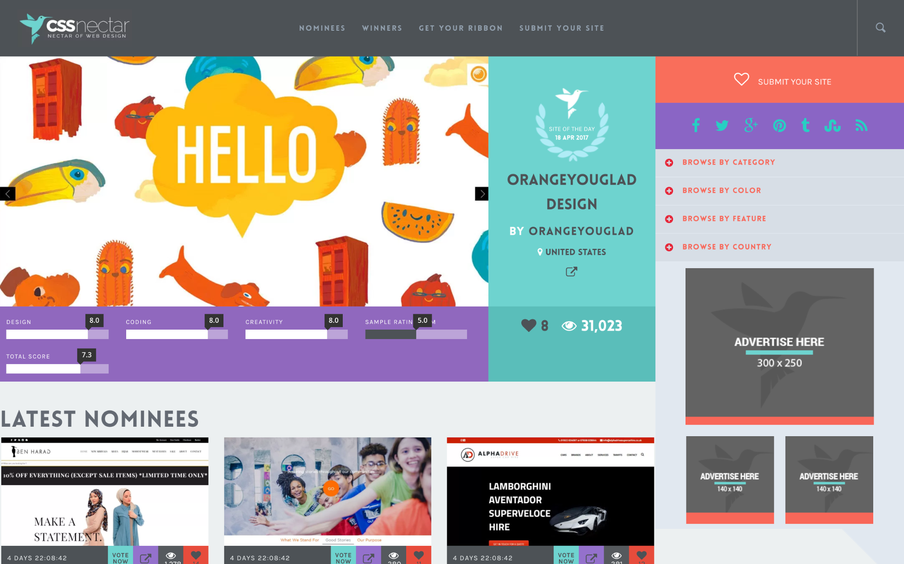Click the Submit Your Site button

point(781,80)
